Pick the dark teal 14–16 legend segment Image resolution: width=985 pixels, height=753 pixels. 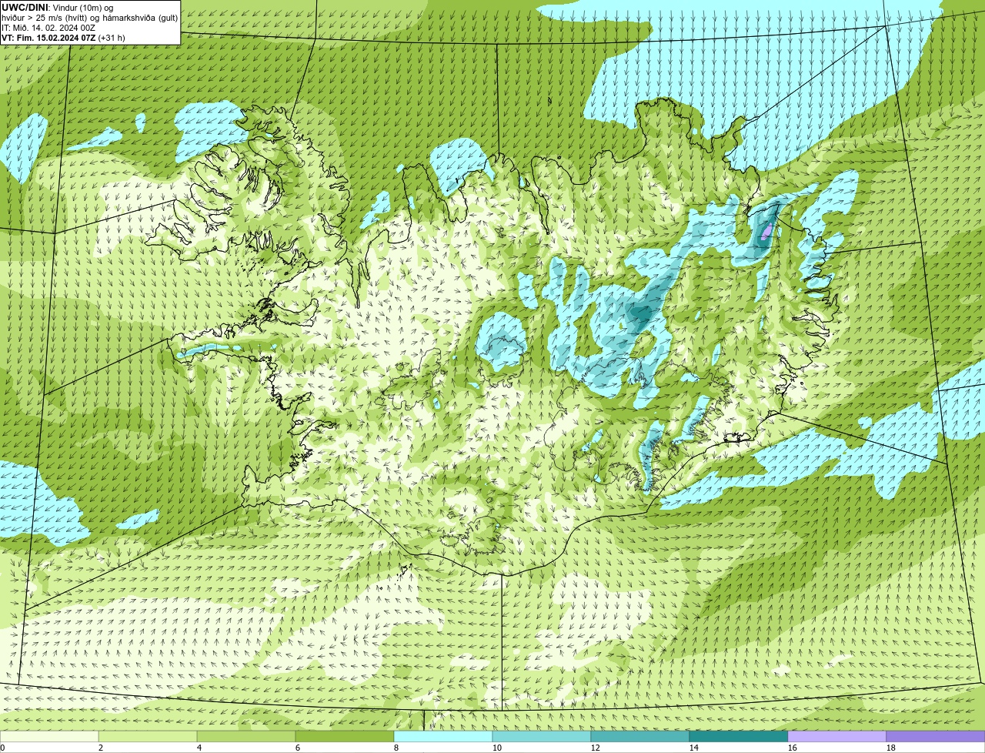coord(739,737)
